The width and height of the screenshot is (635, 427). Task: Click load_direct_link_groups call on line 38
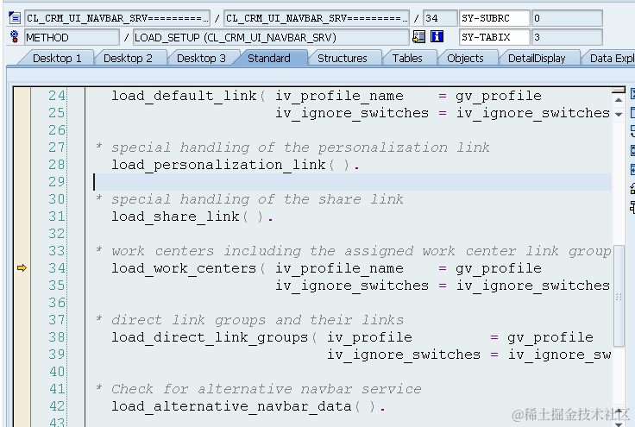[210, 337]
